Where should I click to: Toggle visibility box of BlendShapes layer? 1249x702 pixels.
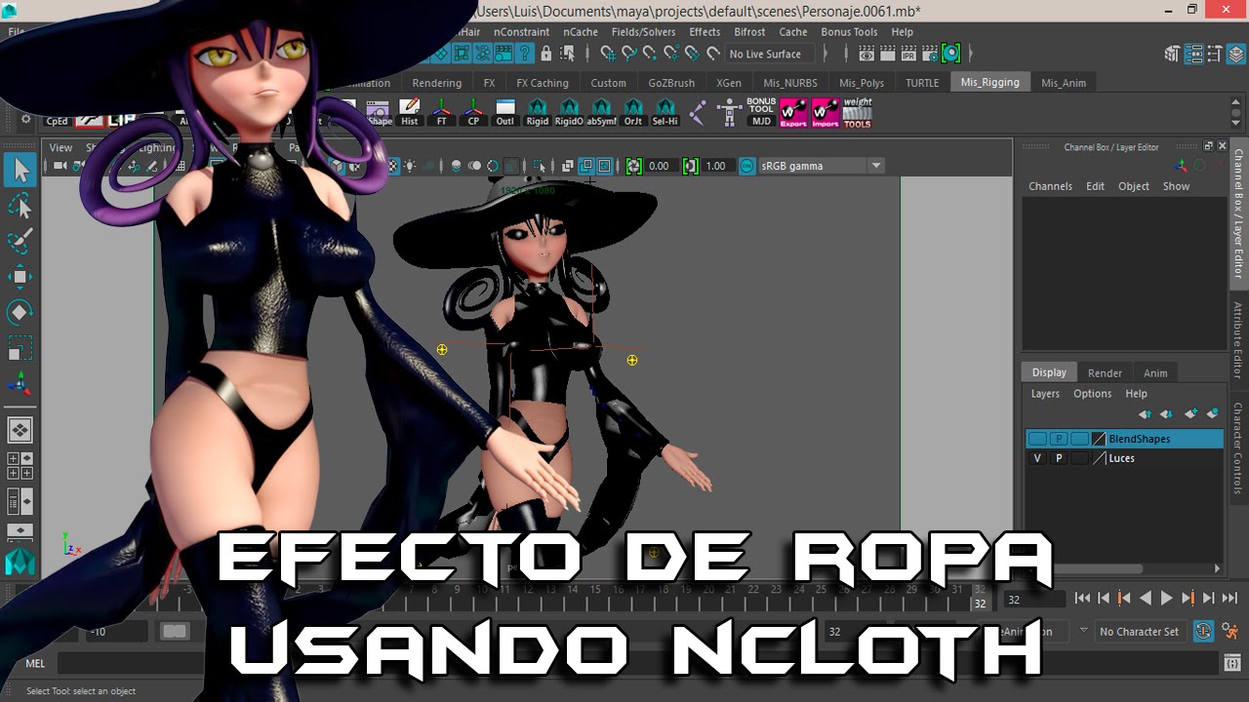pos(1037,439)
